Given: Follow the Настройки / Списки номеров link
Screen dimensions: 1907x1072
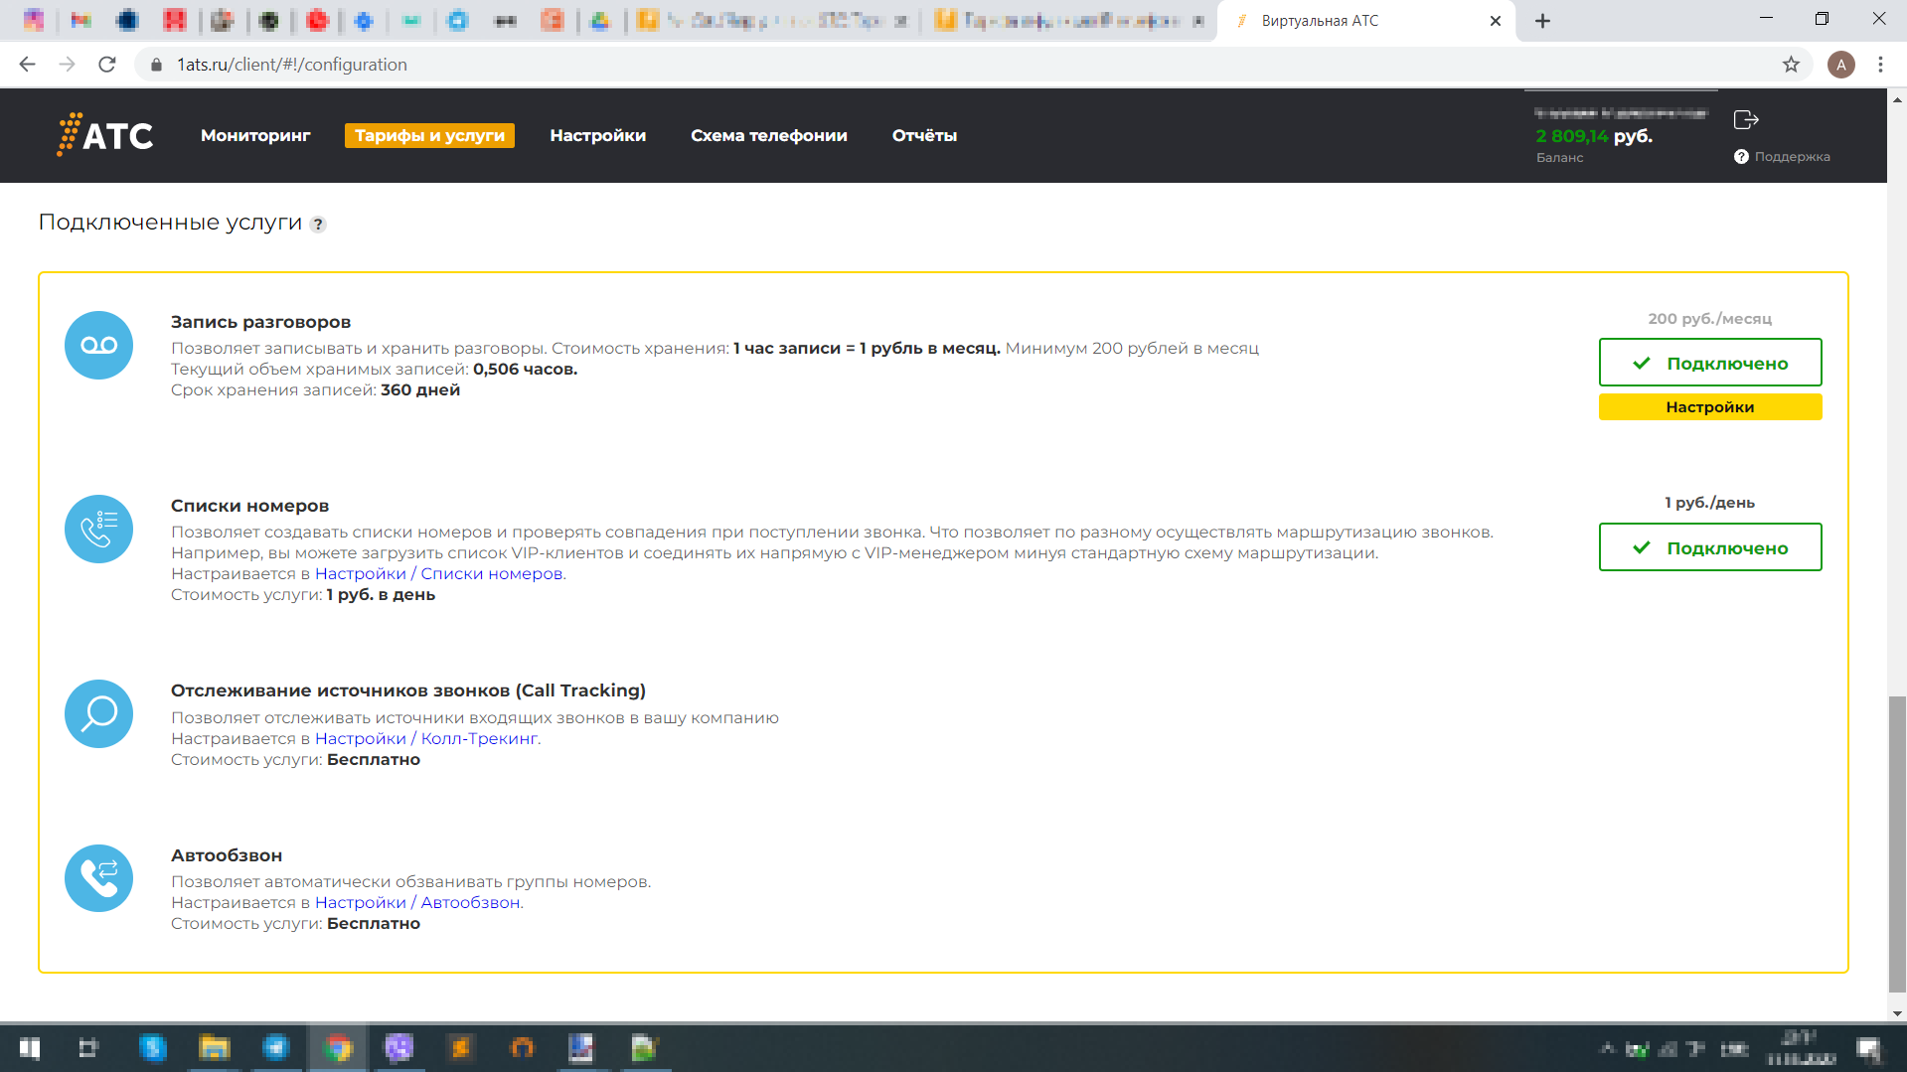Looking at the screenshot, I should pos(438,573).
